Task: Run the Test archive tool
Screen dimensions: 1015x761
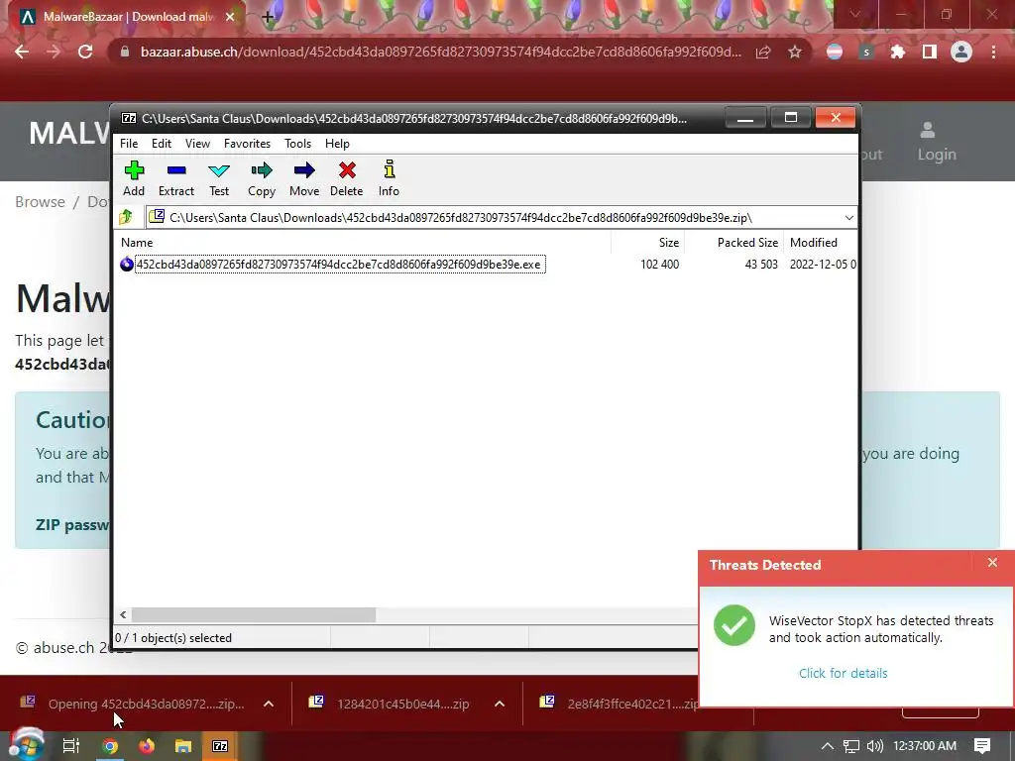Action: (219, 178)
